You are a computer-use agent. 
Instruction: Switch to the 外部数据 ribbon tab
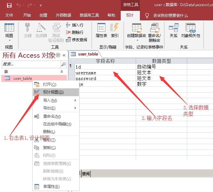point(63,15)
